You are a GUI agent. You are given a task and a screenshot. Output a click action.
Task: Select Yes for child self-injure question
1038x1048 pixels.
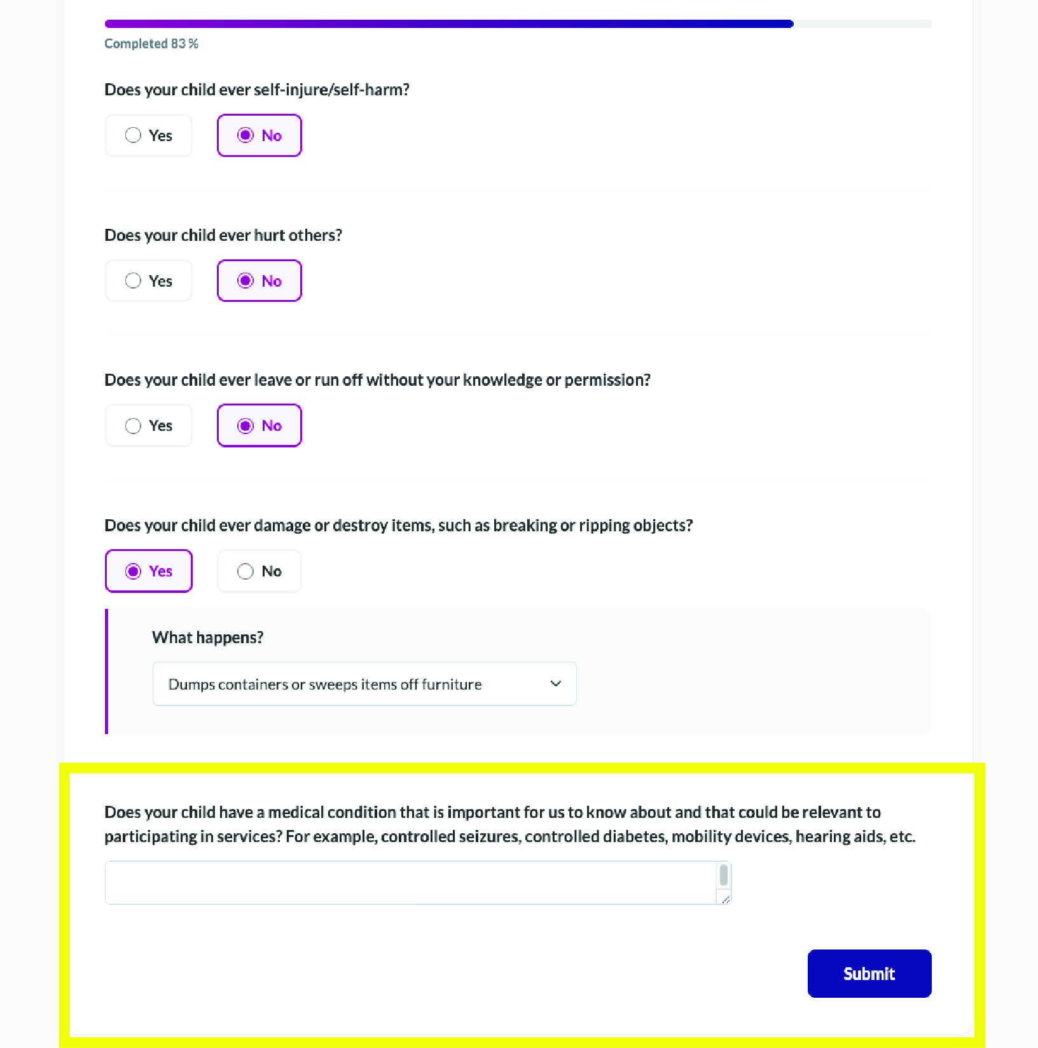pyautogui.click(x=149, y=135)
